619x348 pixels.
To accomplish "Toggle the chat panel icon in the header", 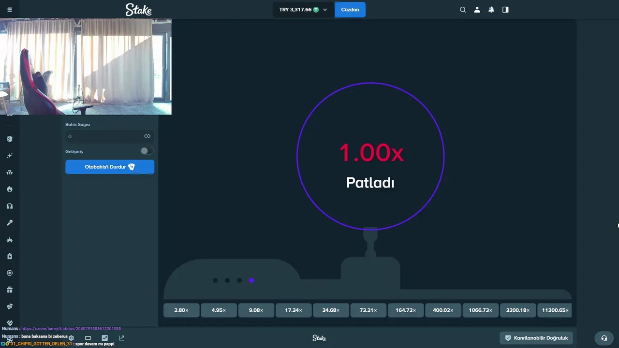I will (505, 10).
